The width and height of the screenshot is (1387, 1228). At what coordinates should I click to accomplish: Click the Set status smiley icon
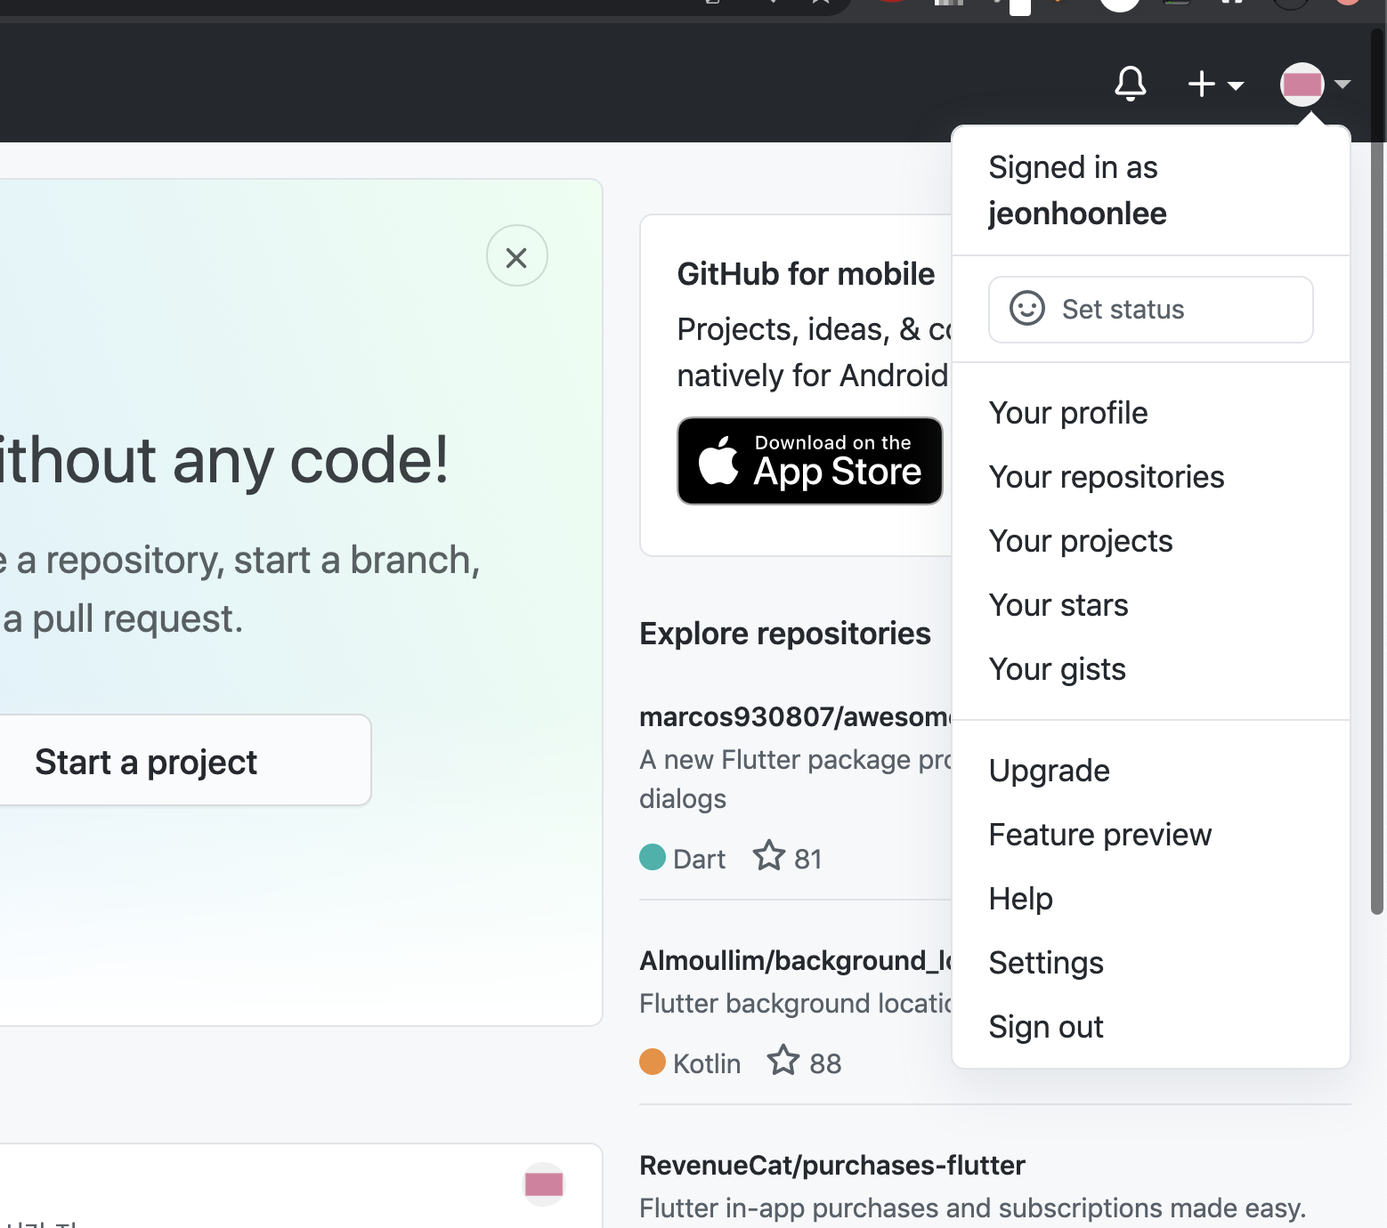[x=1026, y=309]
